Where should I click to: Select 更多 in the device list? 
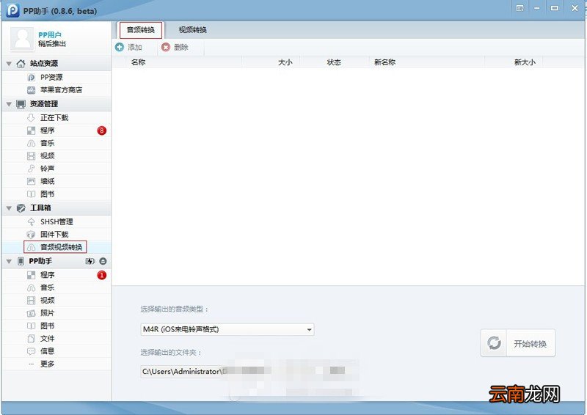coord(56,364)
